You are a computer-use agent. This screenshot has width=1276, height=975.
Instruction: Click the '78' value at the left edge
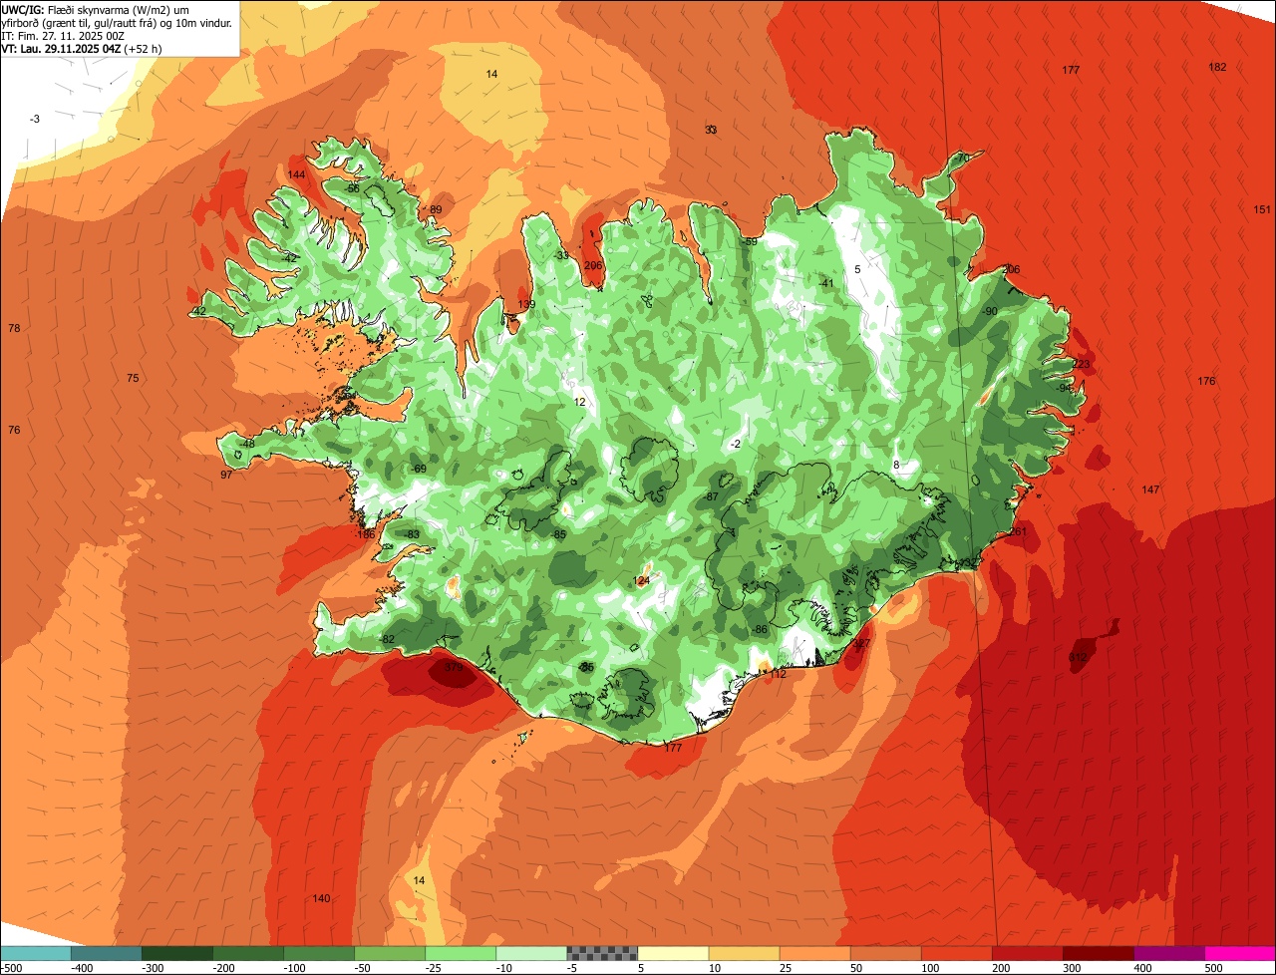coord(14,328)
